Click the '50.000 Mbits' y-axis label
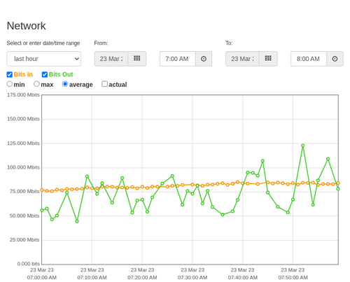The width and height of the screenshot is (350, 282). 24,216
